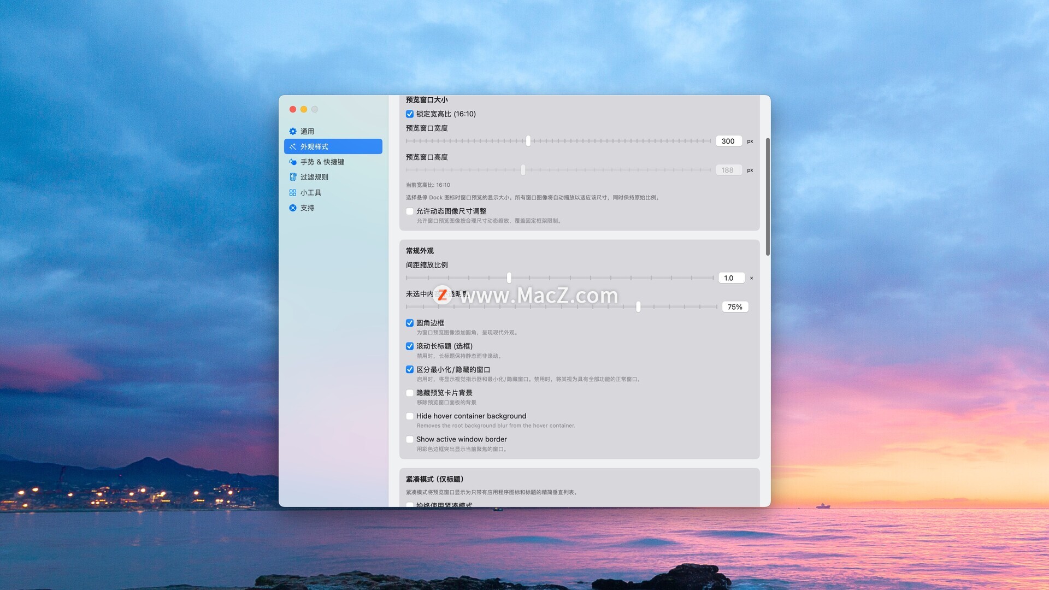Image resolution: width=1049 pixels, height=590 pixels.
Task: Click the grid icon for 小工具
Action: click(293, 192)
